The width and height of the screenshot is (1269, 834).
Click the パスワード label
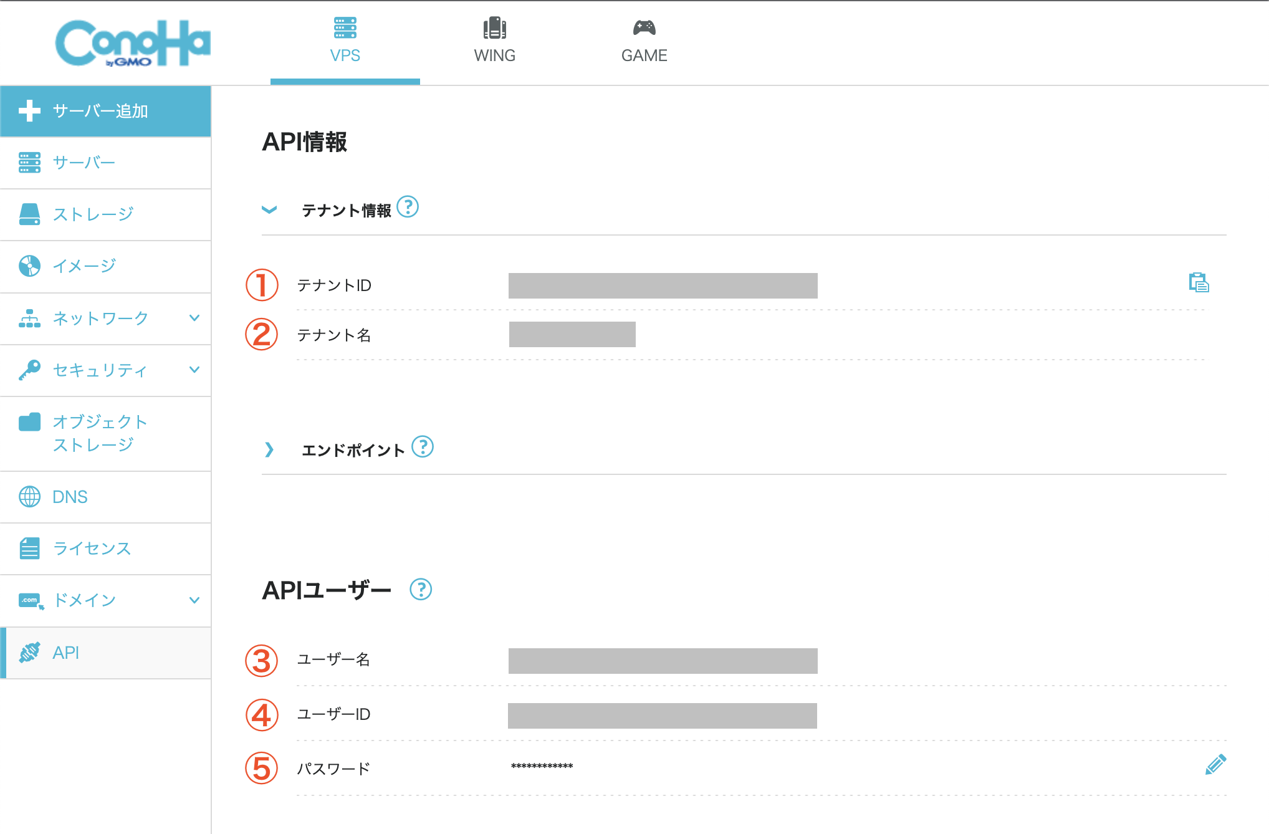[333, 769]
